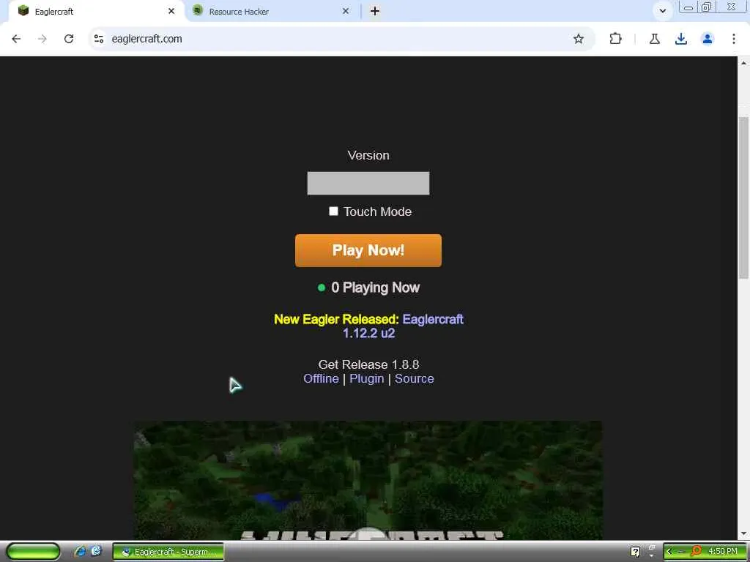Click the 0 Playing Now status text
The width and height of the screenshot is (750, 562).
pyautogui.click(x=375, y=287)
